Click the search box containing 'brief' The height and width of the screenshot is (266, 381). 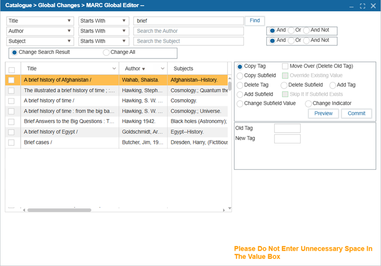point(188,21)
